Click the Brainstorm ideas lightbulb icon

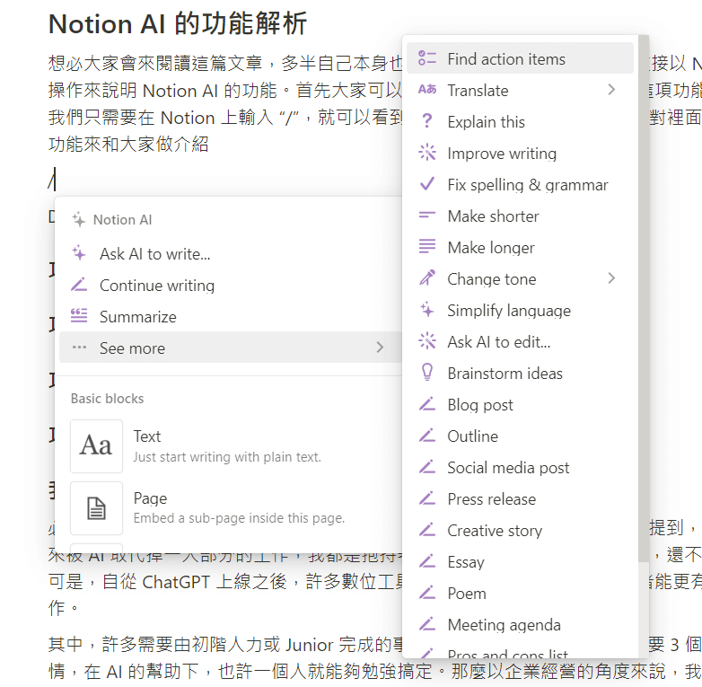click(427, 373)
